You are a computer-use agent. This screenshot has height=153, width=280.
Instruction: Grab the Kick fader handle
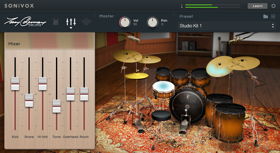click(x=15, y=84)
